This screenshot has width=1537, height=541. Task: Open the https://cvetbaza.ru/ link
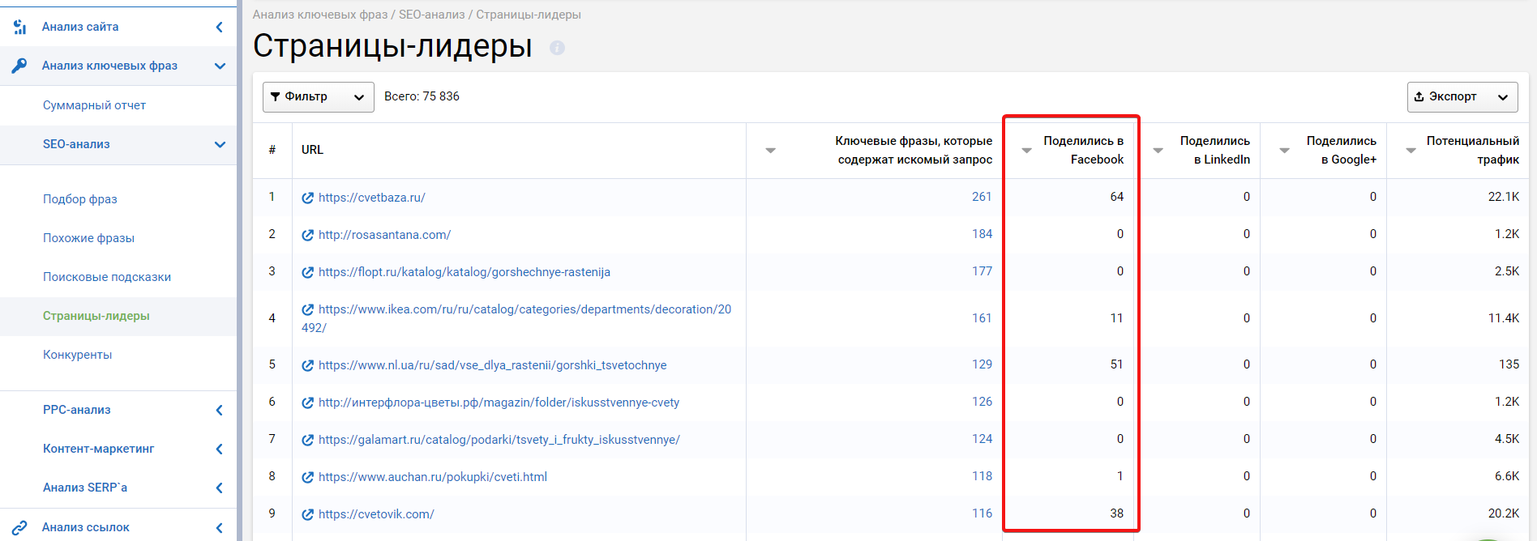click(x=372, y=198)
